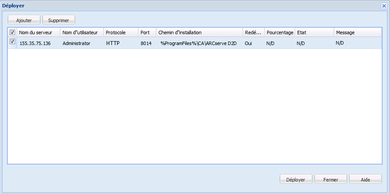Close the Déployer dialog with X icon
Image resolution: width=390 pixels, height=194 pixels.
(x=384, y=6)
